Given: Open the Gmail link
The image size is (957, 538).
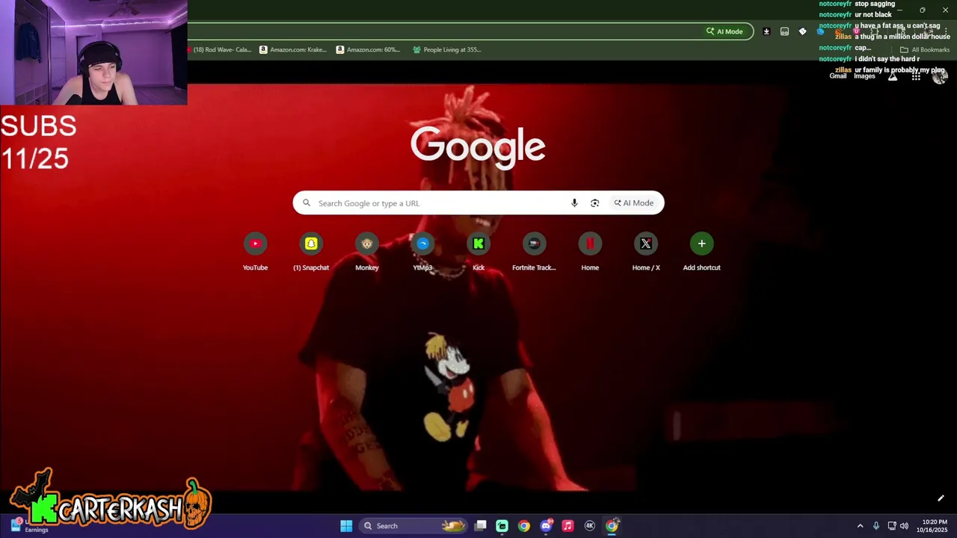Looking at the screenshot, I should (837, 76).
